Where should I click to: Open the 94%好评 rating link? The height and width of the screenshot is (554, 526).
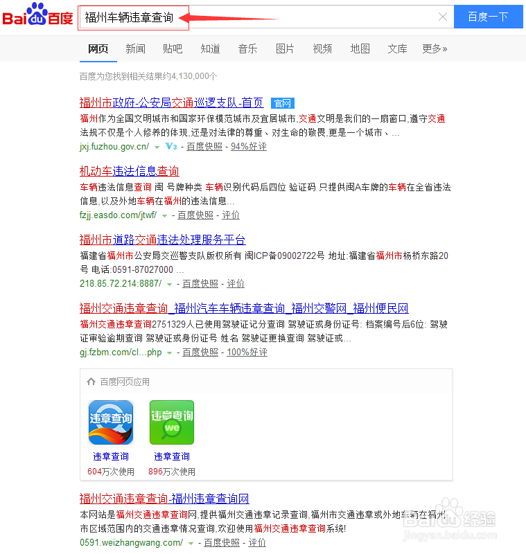249,147
